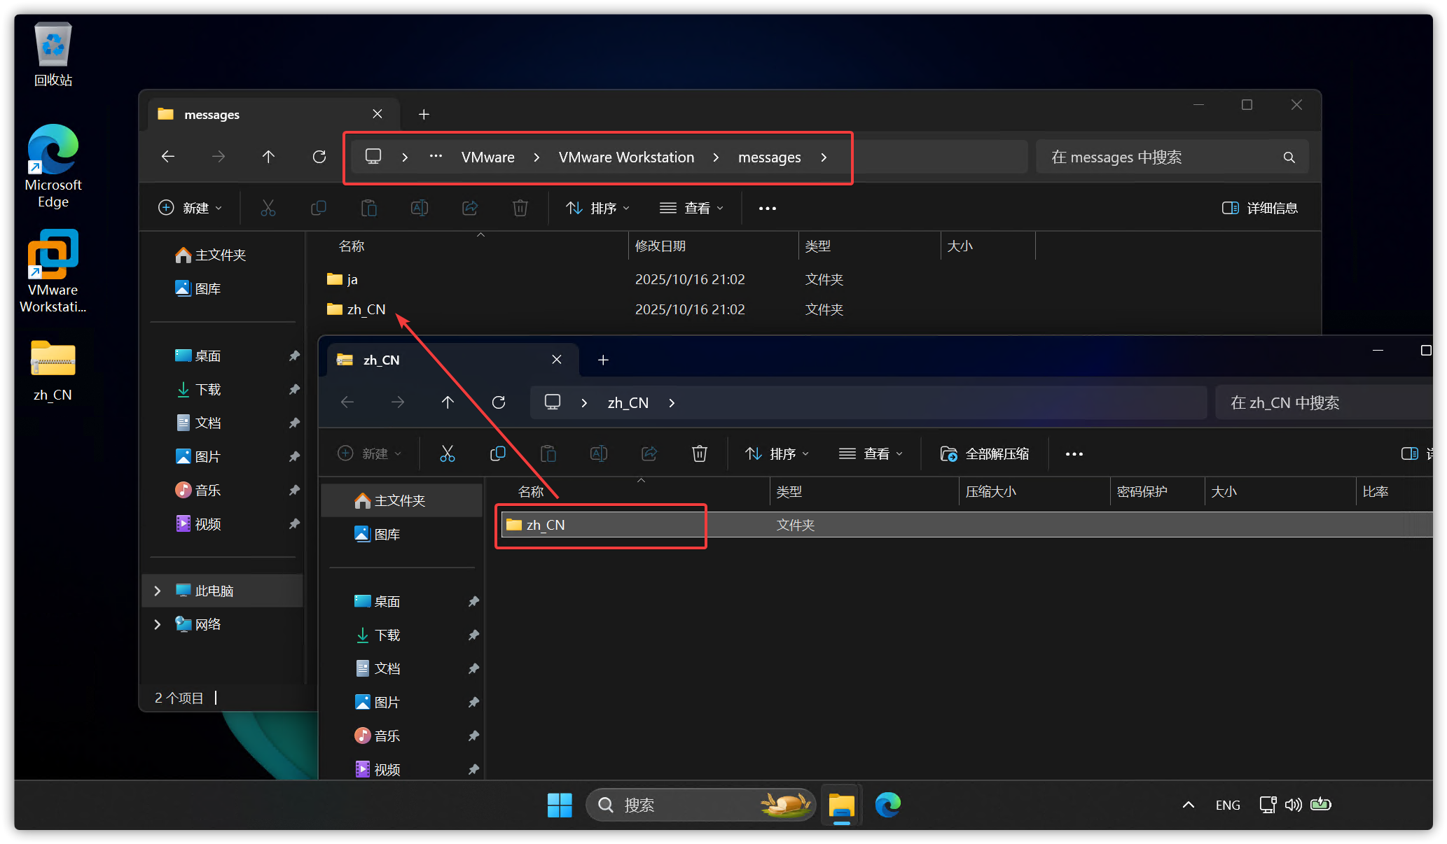Image resolution: width=1447 pixels, height=844 pixels.
Task: Click 全部解压缩 extract all button
Action: (x=985, y=453)
